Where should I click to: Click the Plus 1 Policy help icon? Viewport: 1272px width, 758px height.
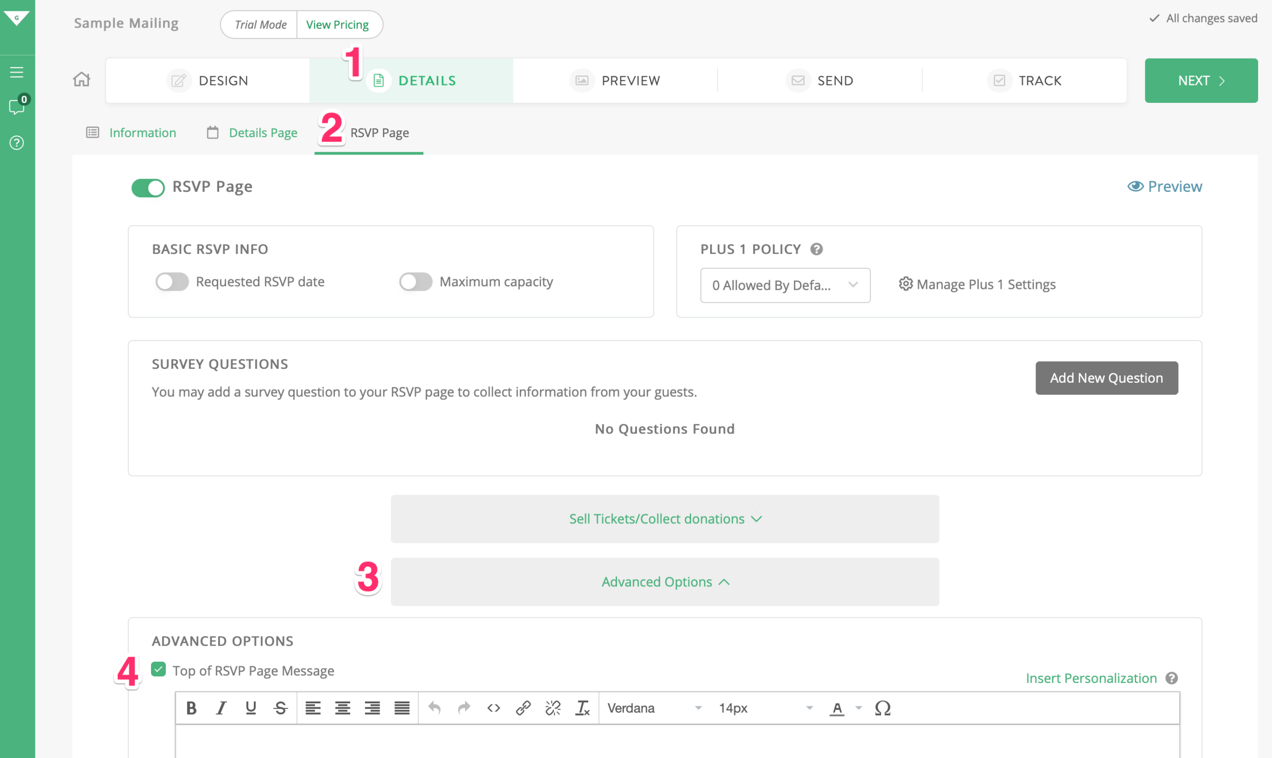[x=817, y=249]
